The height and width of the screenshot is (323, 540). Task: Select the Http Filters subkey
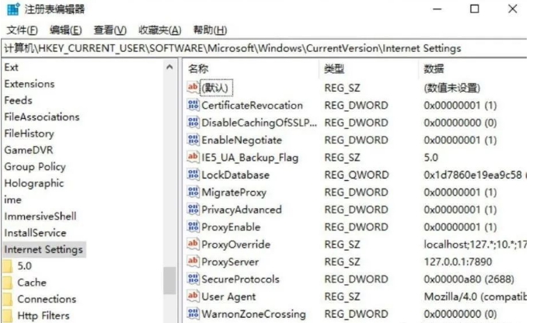click(x=43, y=315)
